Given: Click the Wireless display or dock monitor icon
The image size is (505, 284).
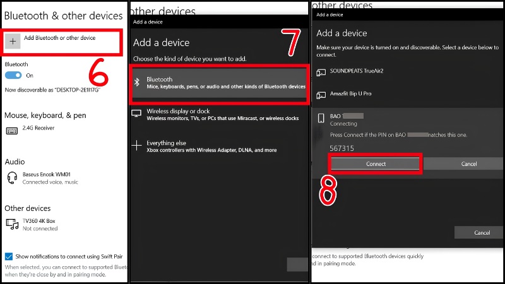Looking at the screenshot, I should pyautogui.click(x=136, y=114).
